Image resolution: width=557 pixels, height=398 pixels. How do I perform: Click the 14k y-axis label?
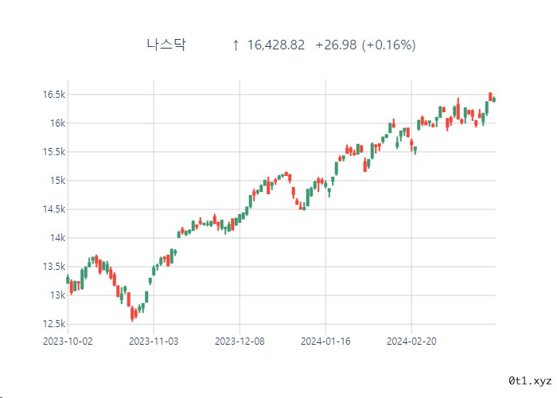(57, 238)
